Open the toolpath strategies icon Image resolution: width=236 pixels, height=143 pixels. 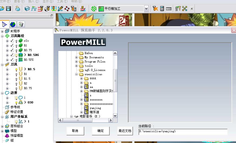pos(83,8)
